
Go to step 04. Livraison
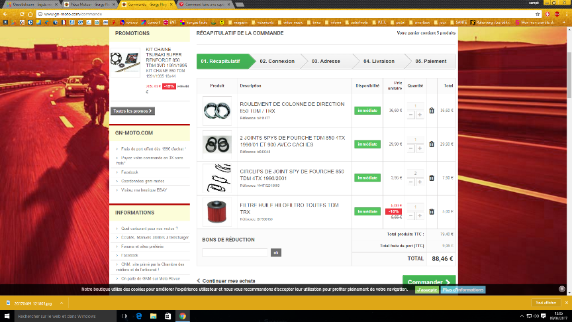coord(379,61)
